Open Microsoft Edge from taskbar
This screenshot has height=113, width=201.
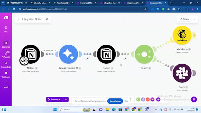click(x=114, y=109)
